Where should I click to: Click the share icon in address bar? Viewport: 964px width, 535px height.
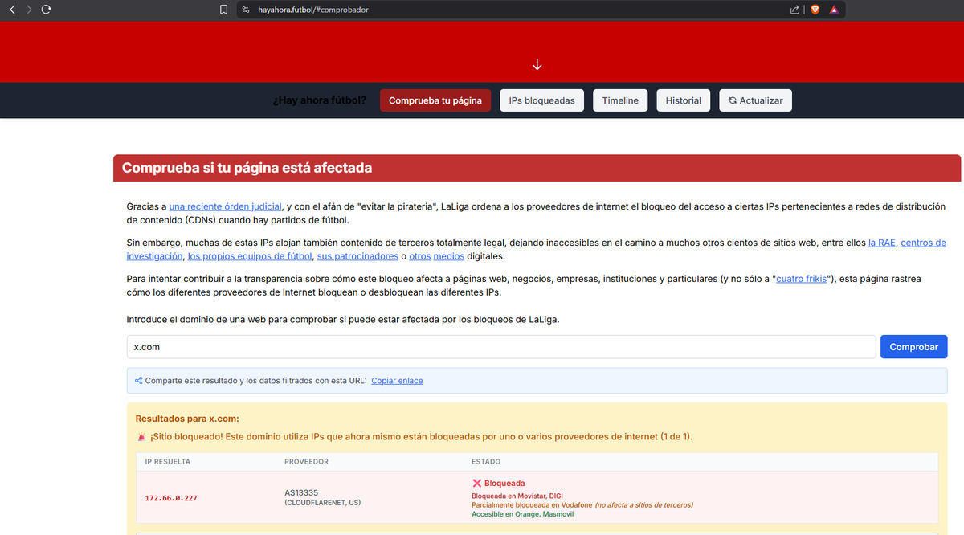tap(794, 10)
